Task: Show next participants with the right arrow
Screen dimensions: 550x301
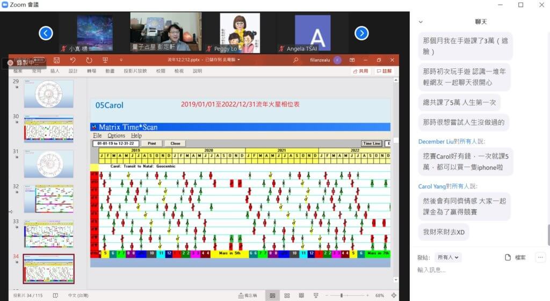Action: (361, 33)
